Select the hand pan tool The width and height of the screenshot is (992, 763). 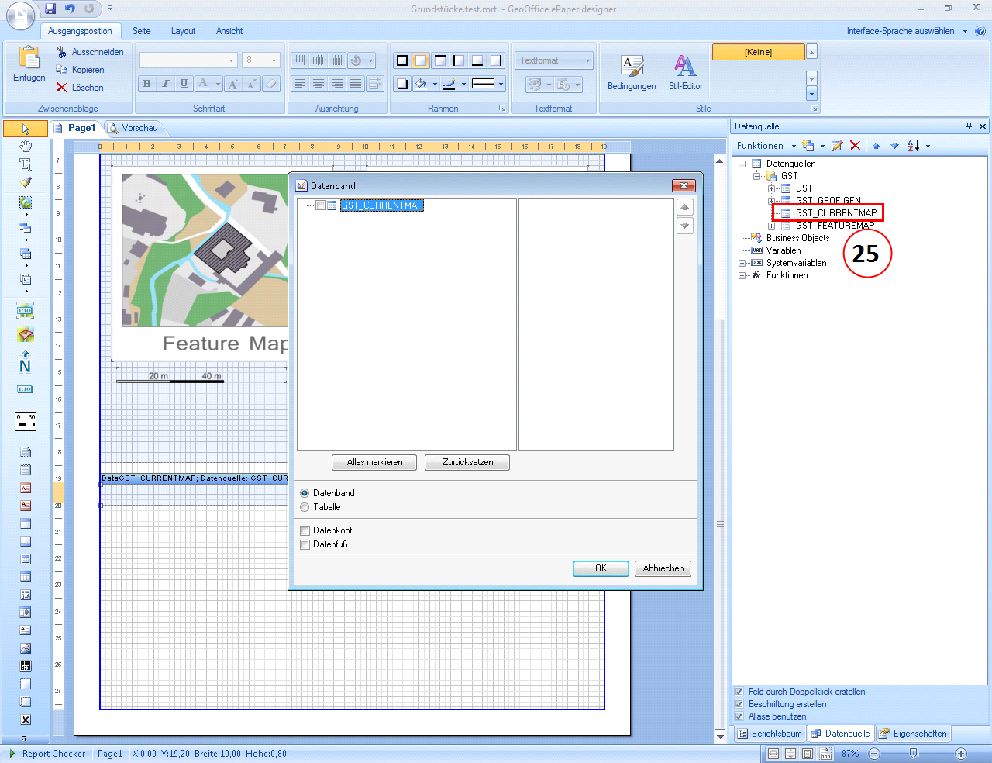(26, 146)
